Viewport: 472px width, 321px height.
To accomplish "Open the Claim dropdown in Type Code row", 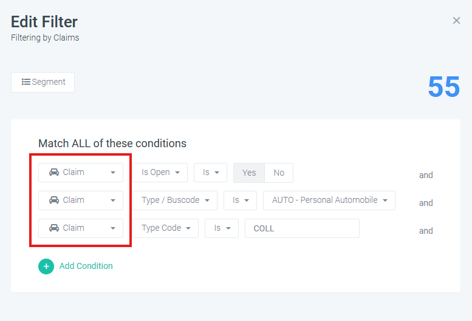I will [81, 228].
